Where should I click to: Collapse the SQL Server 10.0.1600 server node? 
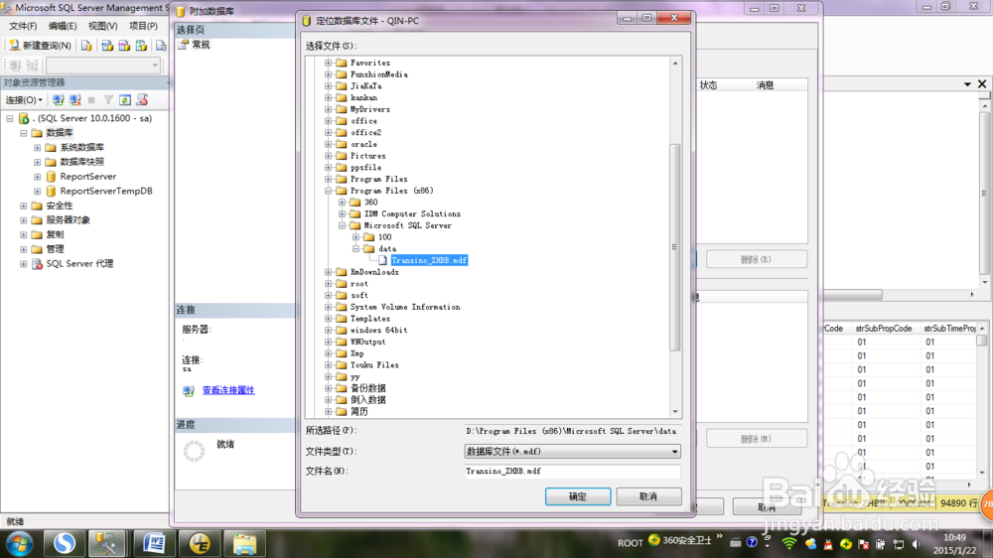[10, 118]
